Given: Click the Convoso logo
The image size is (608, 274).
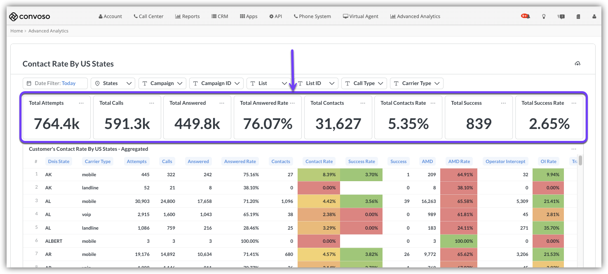Looking at the screenshot, I should click(x=30, y=16).
